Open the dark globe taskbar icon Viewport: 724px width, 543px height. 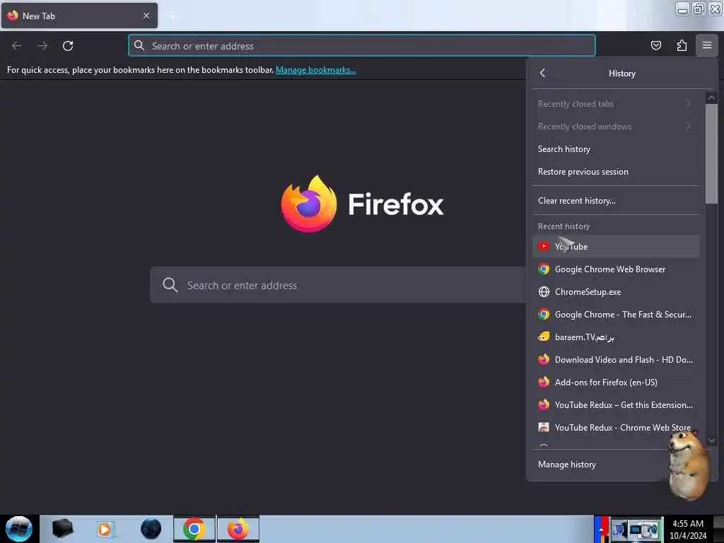pyautogui.click(x=151, y=529)
